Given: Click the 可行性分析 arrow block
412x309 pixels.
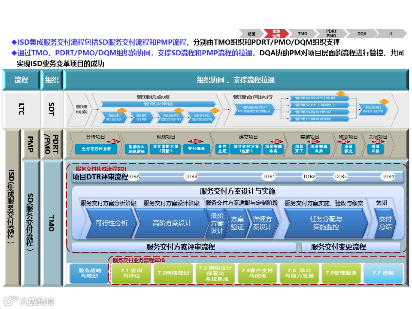Looking at the screenshot, I should point(112,223).
